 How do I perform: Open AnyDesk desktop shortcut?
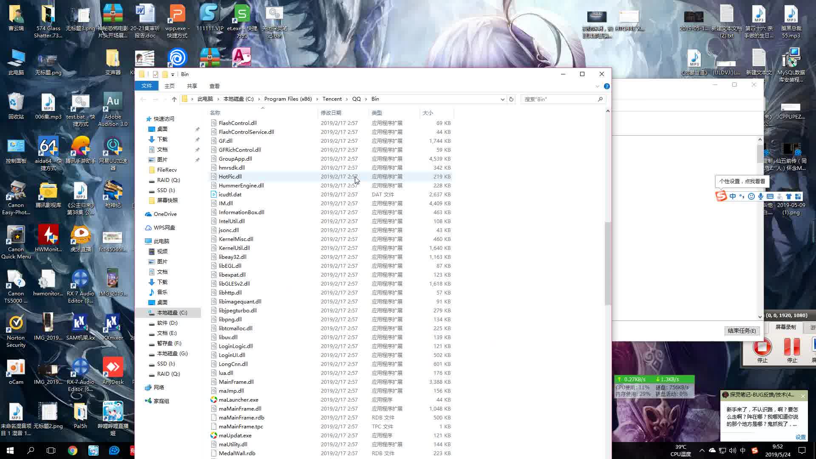point(113,371)
